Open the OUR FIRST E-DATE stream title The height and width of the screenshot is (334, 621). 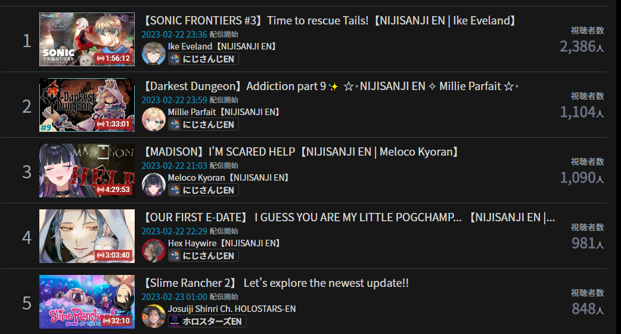[349, 218]
